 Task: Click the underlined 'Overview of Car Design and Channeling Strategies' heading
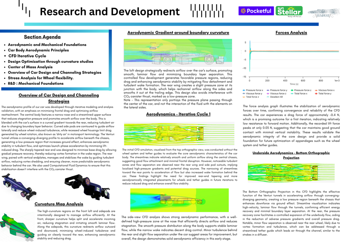coord(59,98)
